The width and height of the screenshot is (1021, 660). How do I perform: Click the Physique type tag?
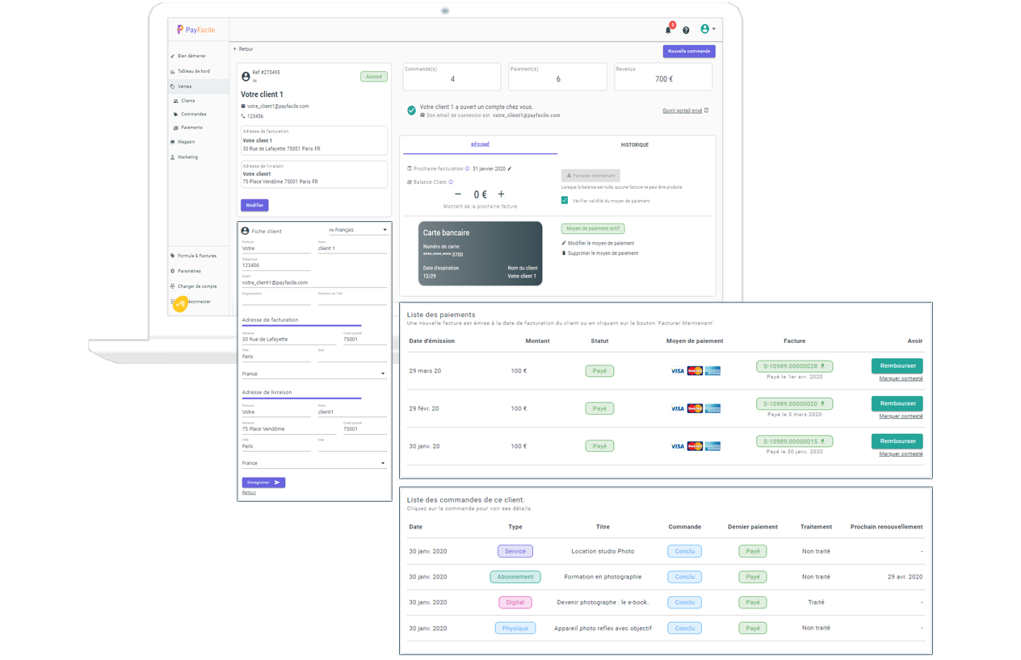515,628
